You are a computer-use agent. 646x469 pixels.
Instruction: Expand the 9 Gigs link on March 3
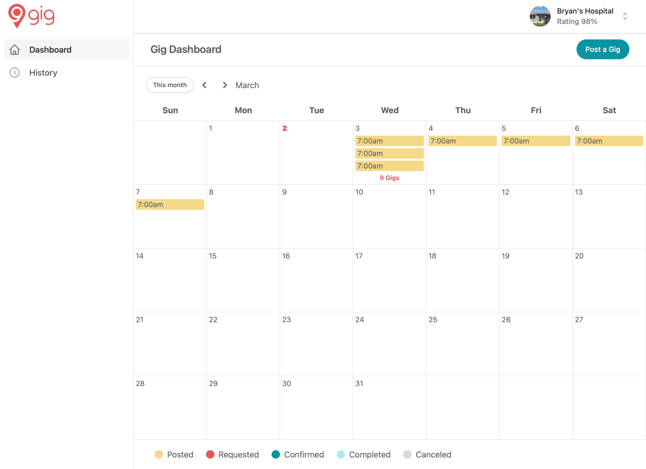pos(389,178)
